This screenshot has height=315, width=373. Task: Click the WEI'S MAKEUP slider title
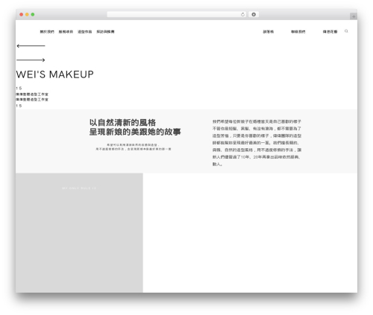(x=54, y=74)
